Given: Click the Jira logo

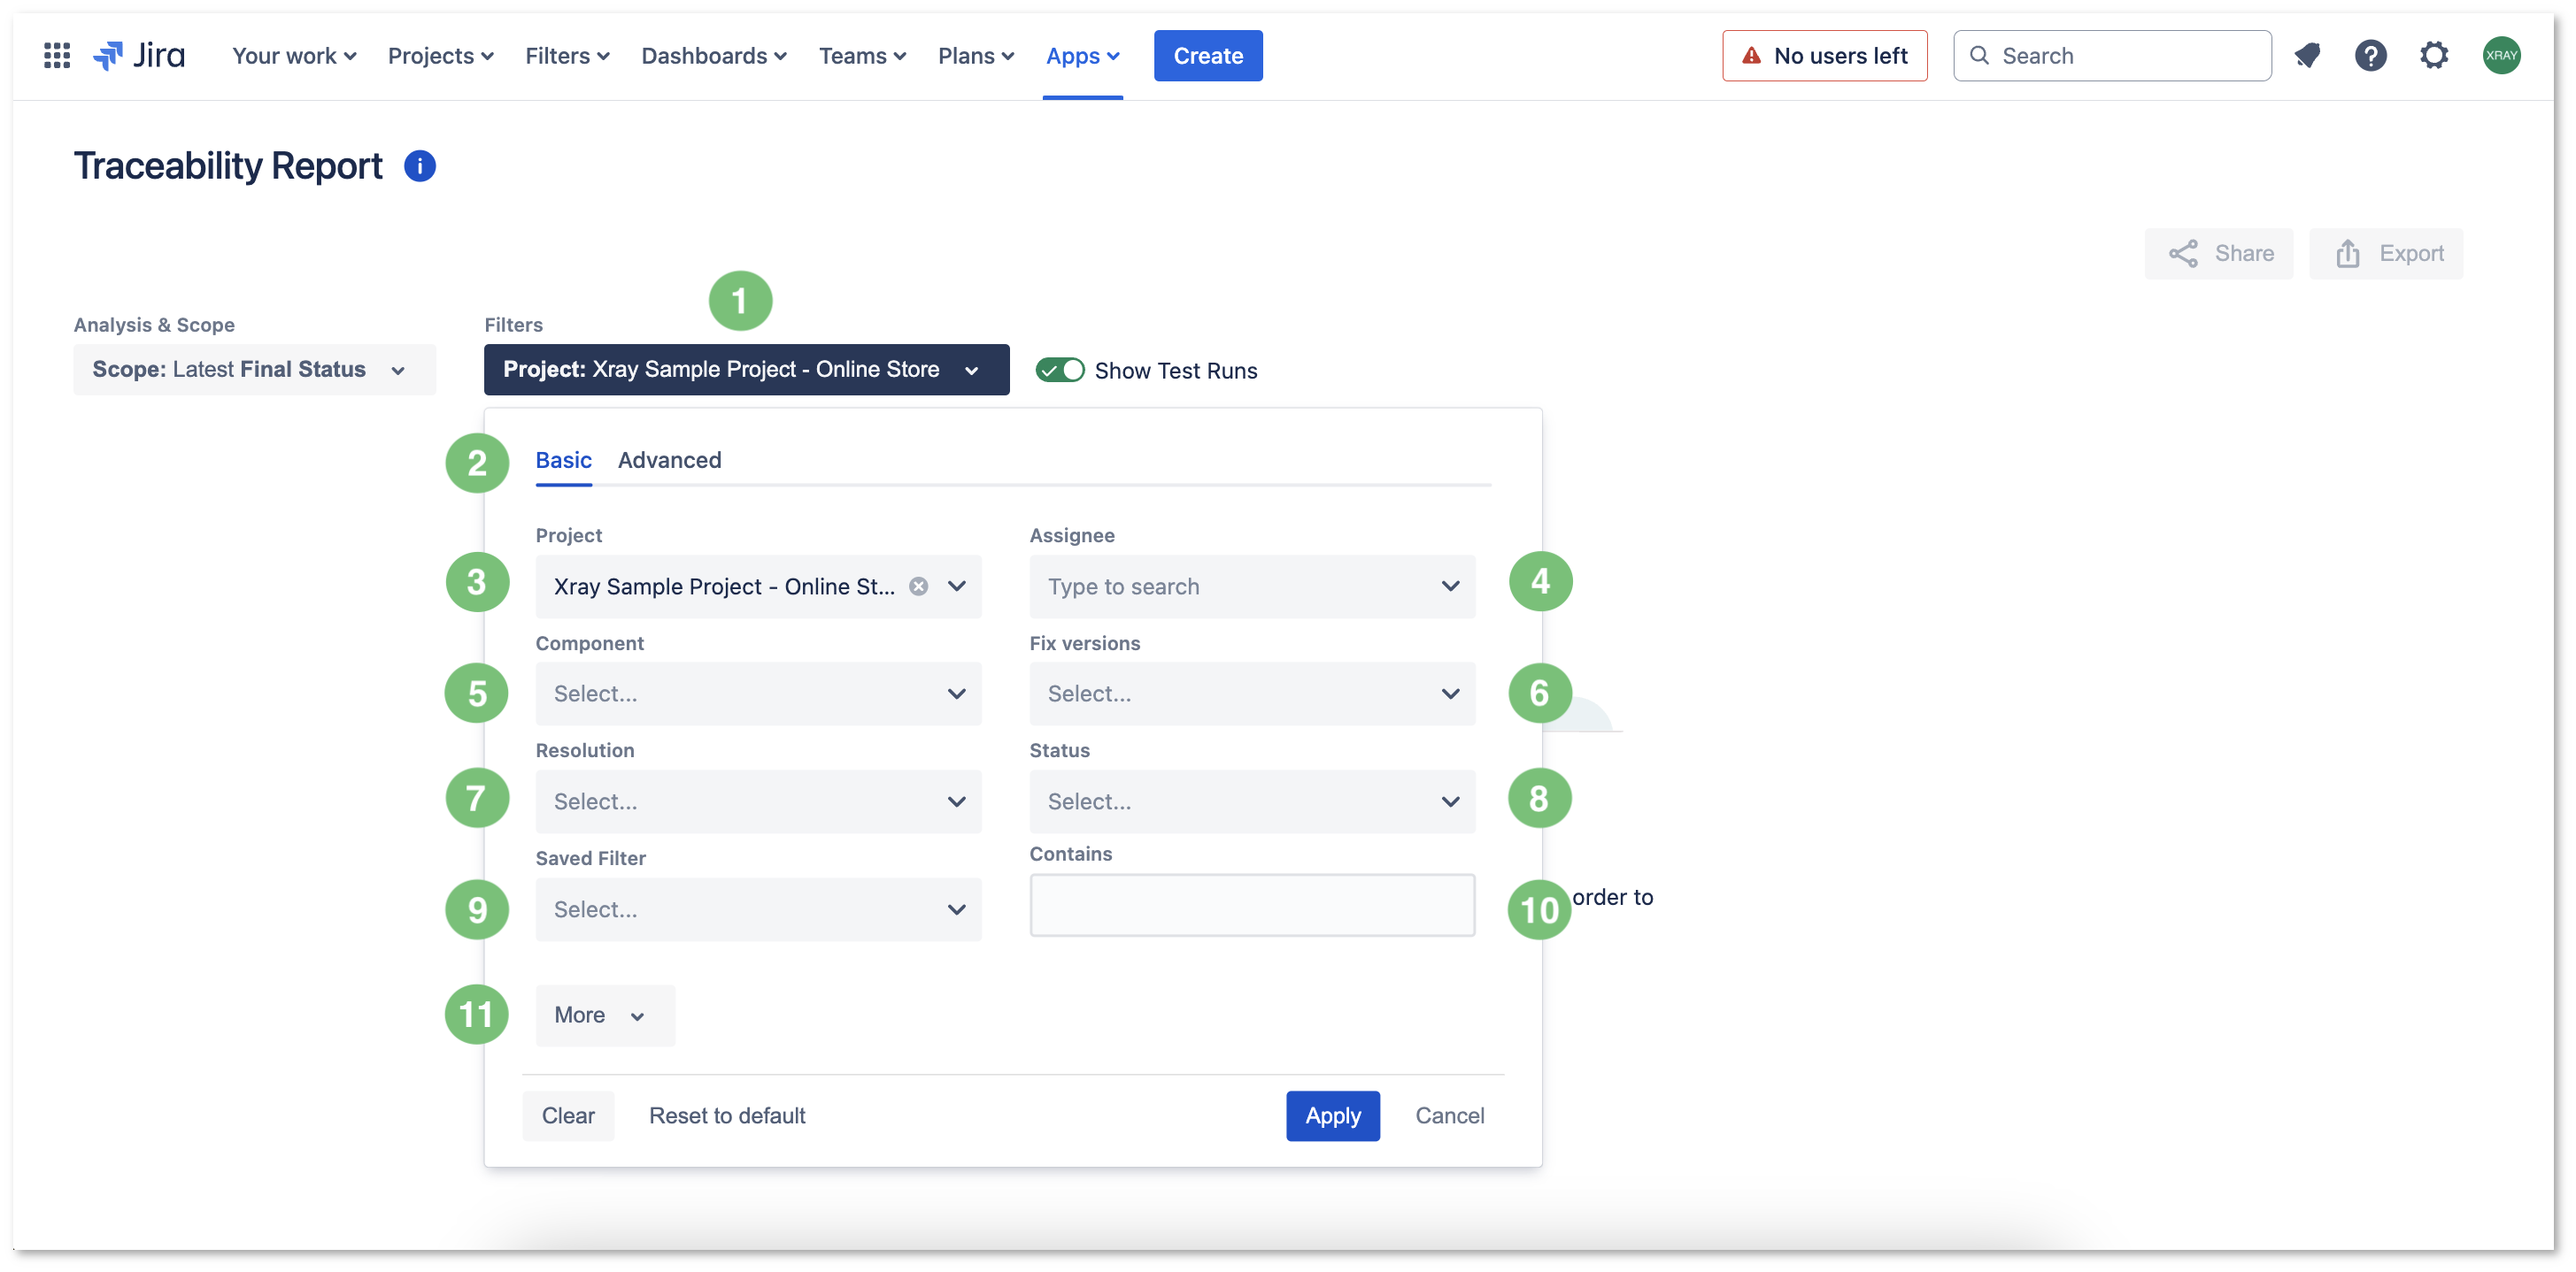Looking at the screenshot, I should (x=139, y=56).
